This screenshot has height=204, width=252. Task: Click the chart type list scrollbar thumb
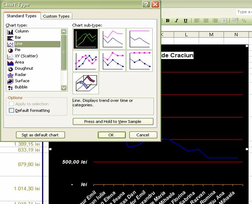(63, 52)
